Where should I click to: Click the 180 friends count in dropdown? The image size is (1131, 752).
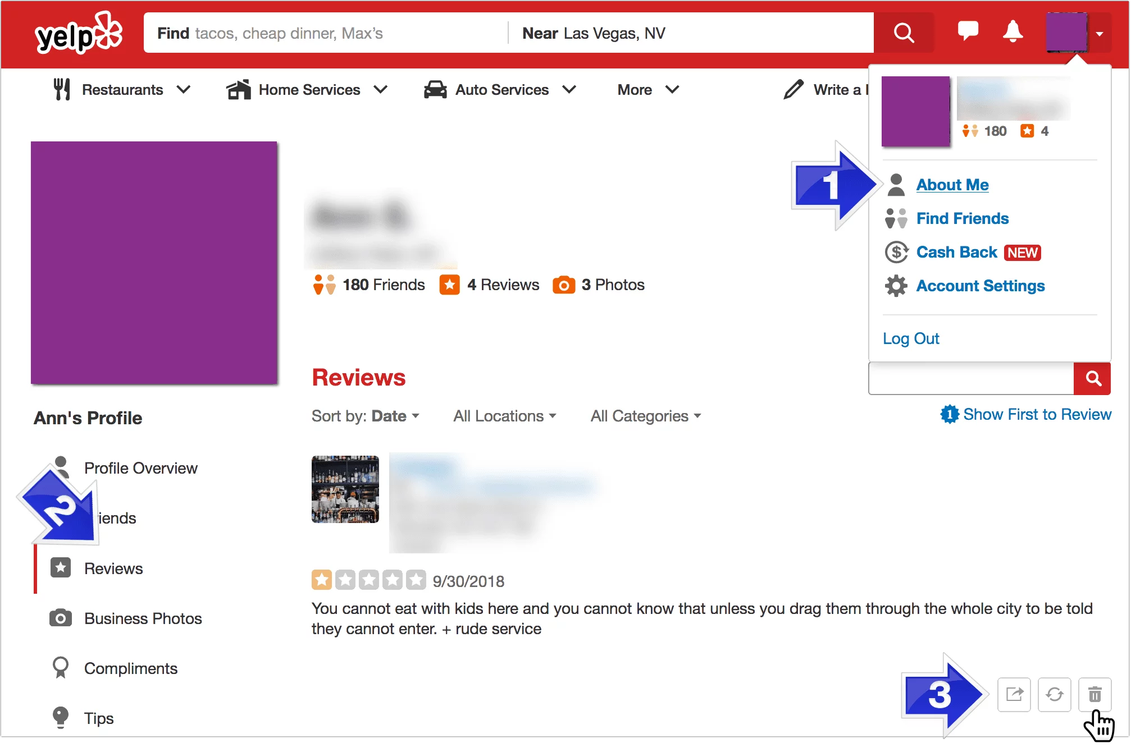(984, 131)
